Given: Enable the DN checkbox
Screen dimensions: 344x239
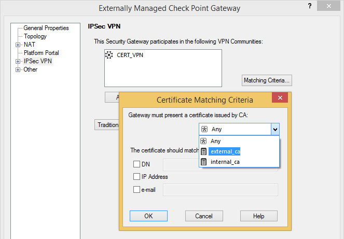Looking at the screenshot, I should pyautogui.click(x=137, y=164).
